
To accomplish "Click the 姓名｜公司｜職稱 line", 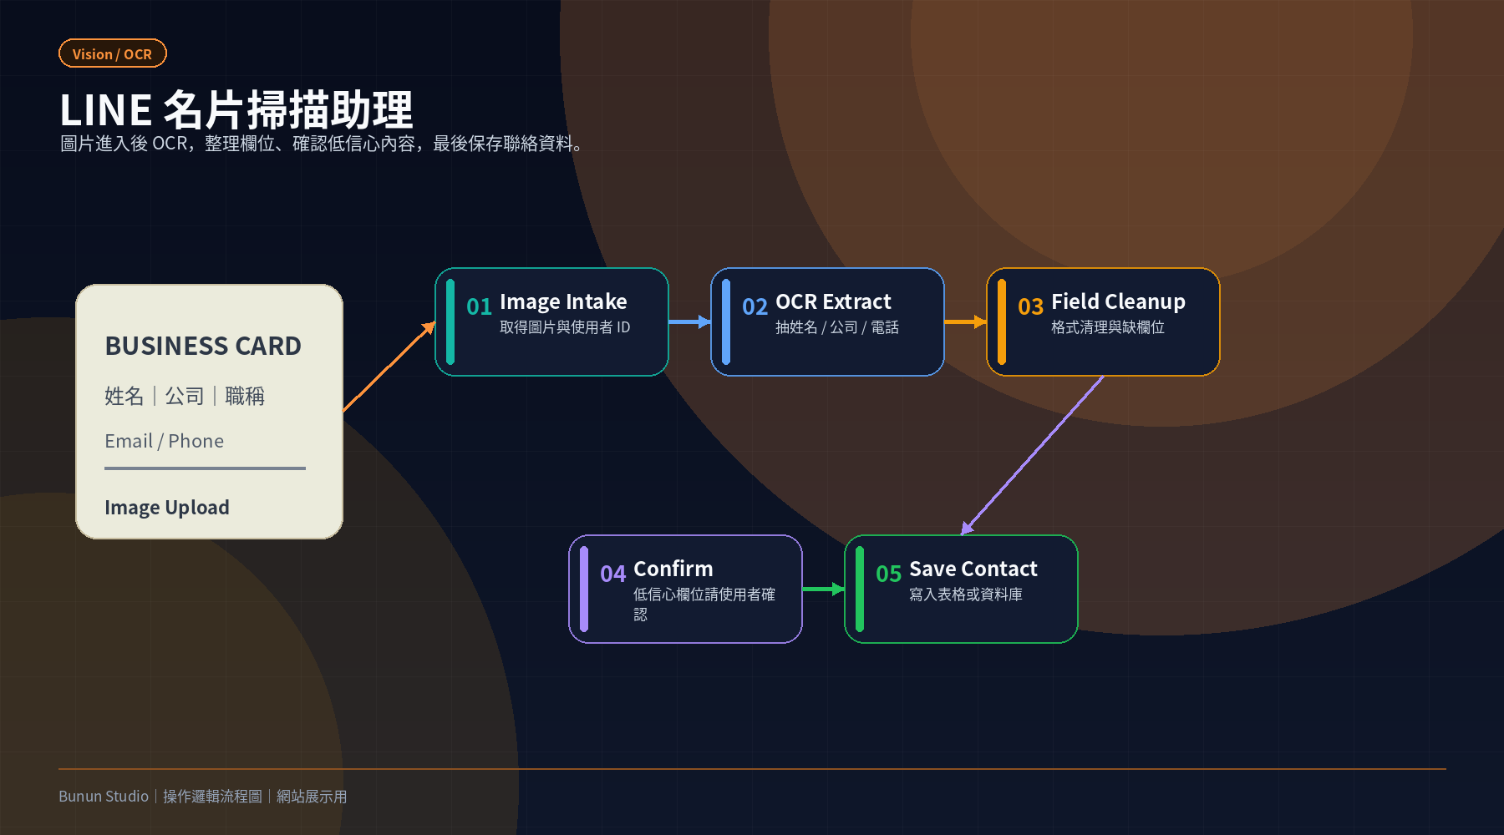I will (x=185, y=396).
